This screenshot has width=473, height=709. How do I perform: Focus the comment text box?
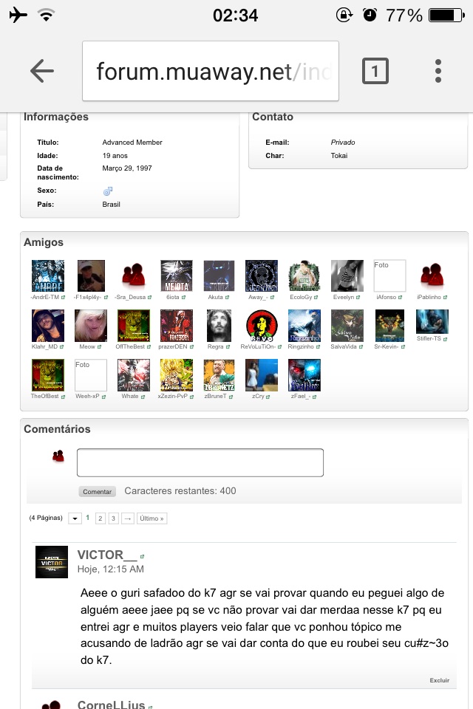pyautogui.click(x=200, y=462)
